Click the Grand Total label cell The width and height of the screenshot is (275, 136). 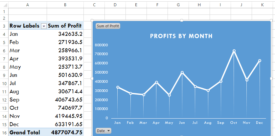[25, 132]
